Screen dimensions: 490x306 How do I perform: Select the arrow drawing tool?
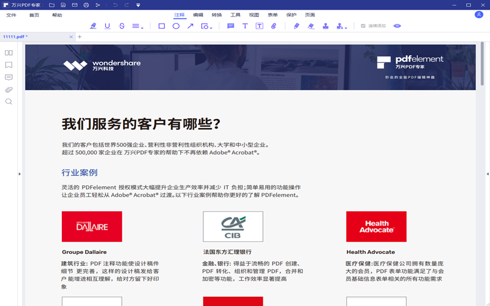(x=190, y=26)
